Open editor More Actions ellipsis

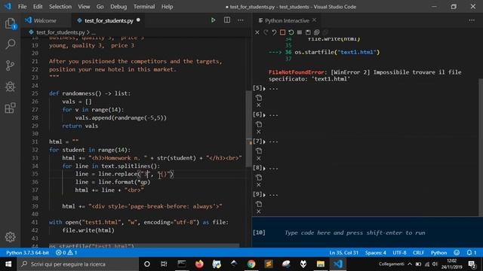click(241, 20)
